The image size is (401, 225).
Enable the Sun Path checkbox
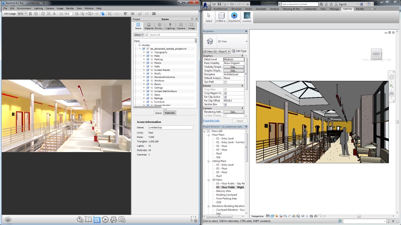pos(226,82)
